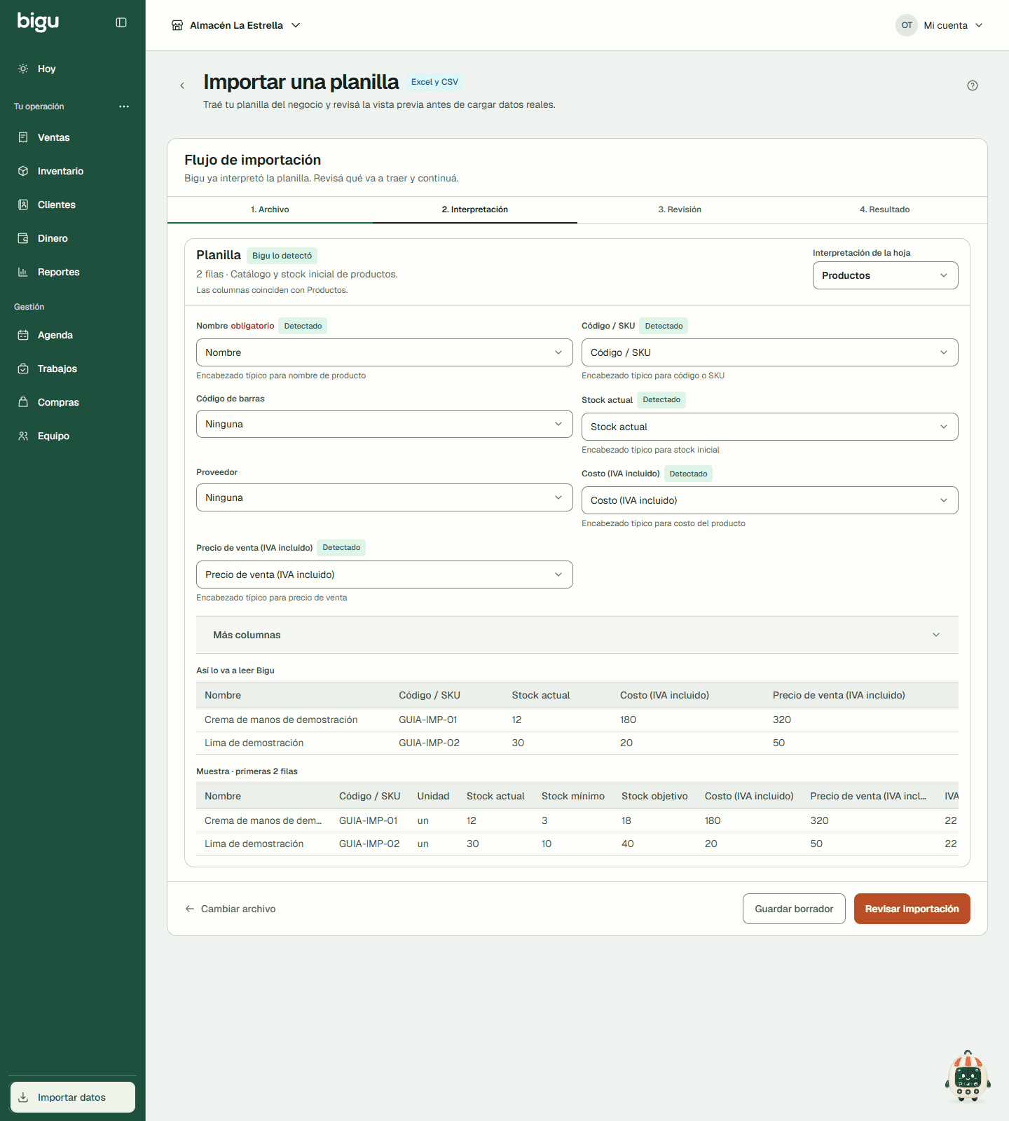Viewport: 1009px width, 1121px height.
Task: Click the Agenda calendar icon
Action: pyautogui.click(x=23, y=335)
